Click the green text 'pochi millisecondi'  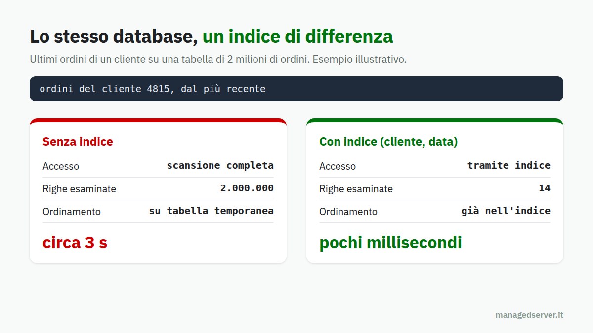(390, 243)
